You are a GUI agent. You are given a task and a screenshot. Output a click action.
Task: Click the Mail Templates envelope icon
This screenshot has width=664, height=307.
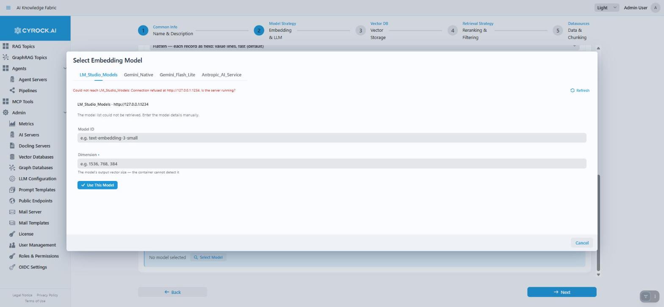(12, 223)
